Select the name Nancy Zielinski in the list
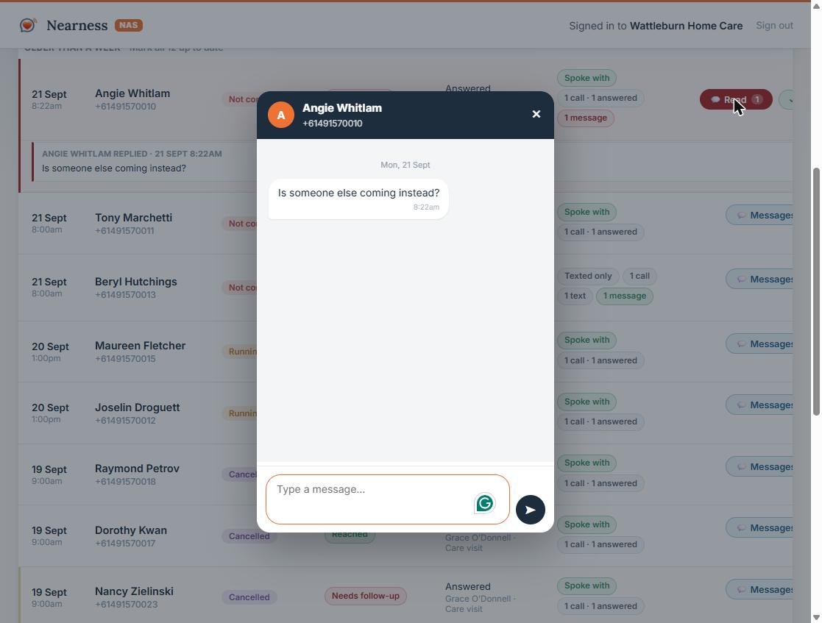 tap(134, 591)
